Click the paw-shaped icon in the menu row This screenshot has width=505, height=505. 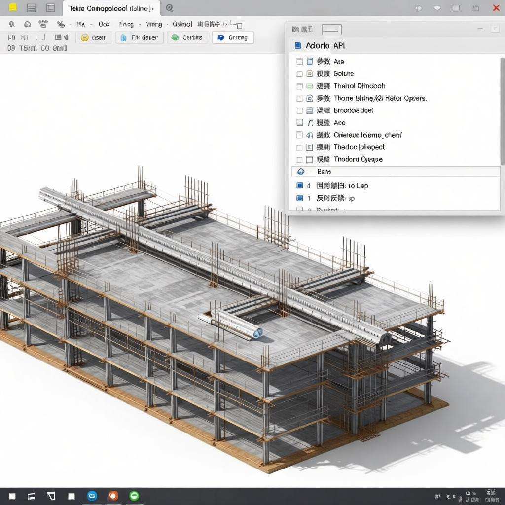click(43, 24)
